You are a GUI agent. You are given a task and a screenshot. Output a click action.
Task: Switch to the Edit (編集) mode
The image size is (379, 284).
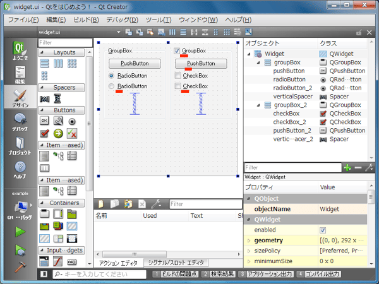[x=20, y=74]
